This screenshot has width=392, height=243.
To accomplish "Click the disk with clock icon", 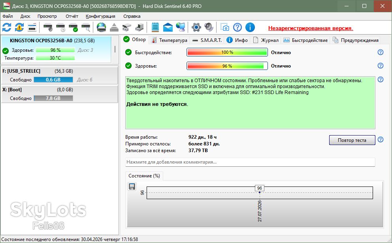I will (x=60, y=27).
